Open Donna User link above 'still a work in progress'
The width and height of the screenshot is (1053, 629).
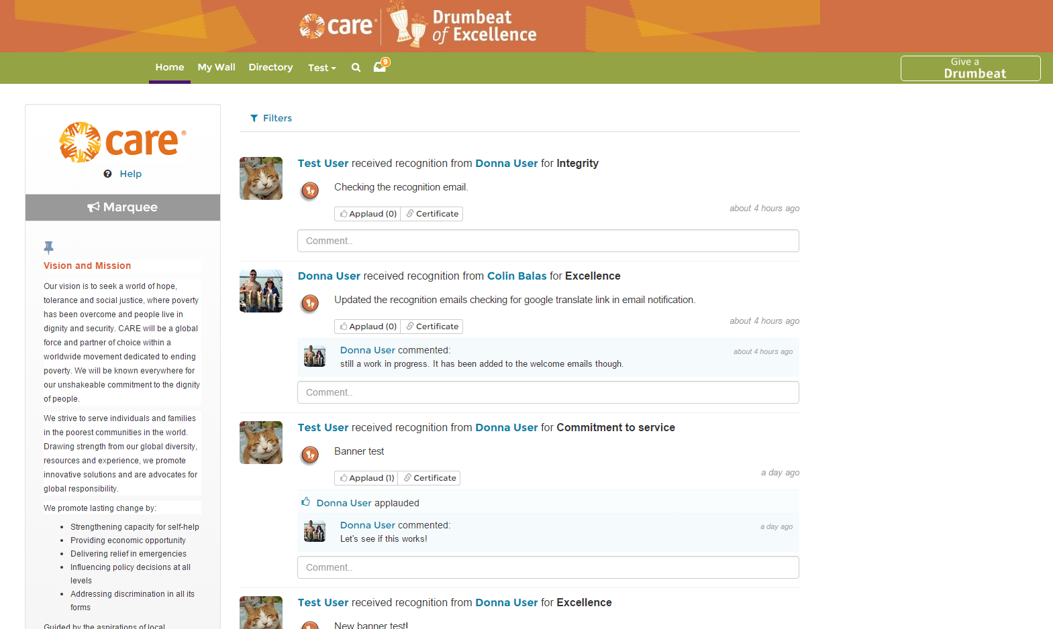click(368, 350)
